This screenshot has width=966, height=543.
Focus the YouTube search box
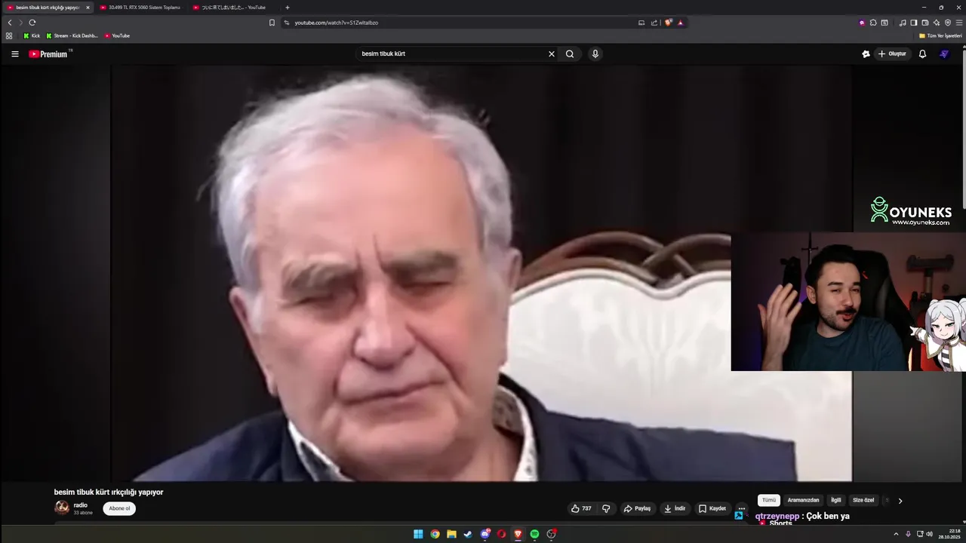[453, 54]
